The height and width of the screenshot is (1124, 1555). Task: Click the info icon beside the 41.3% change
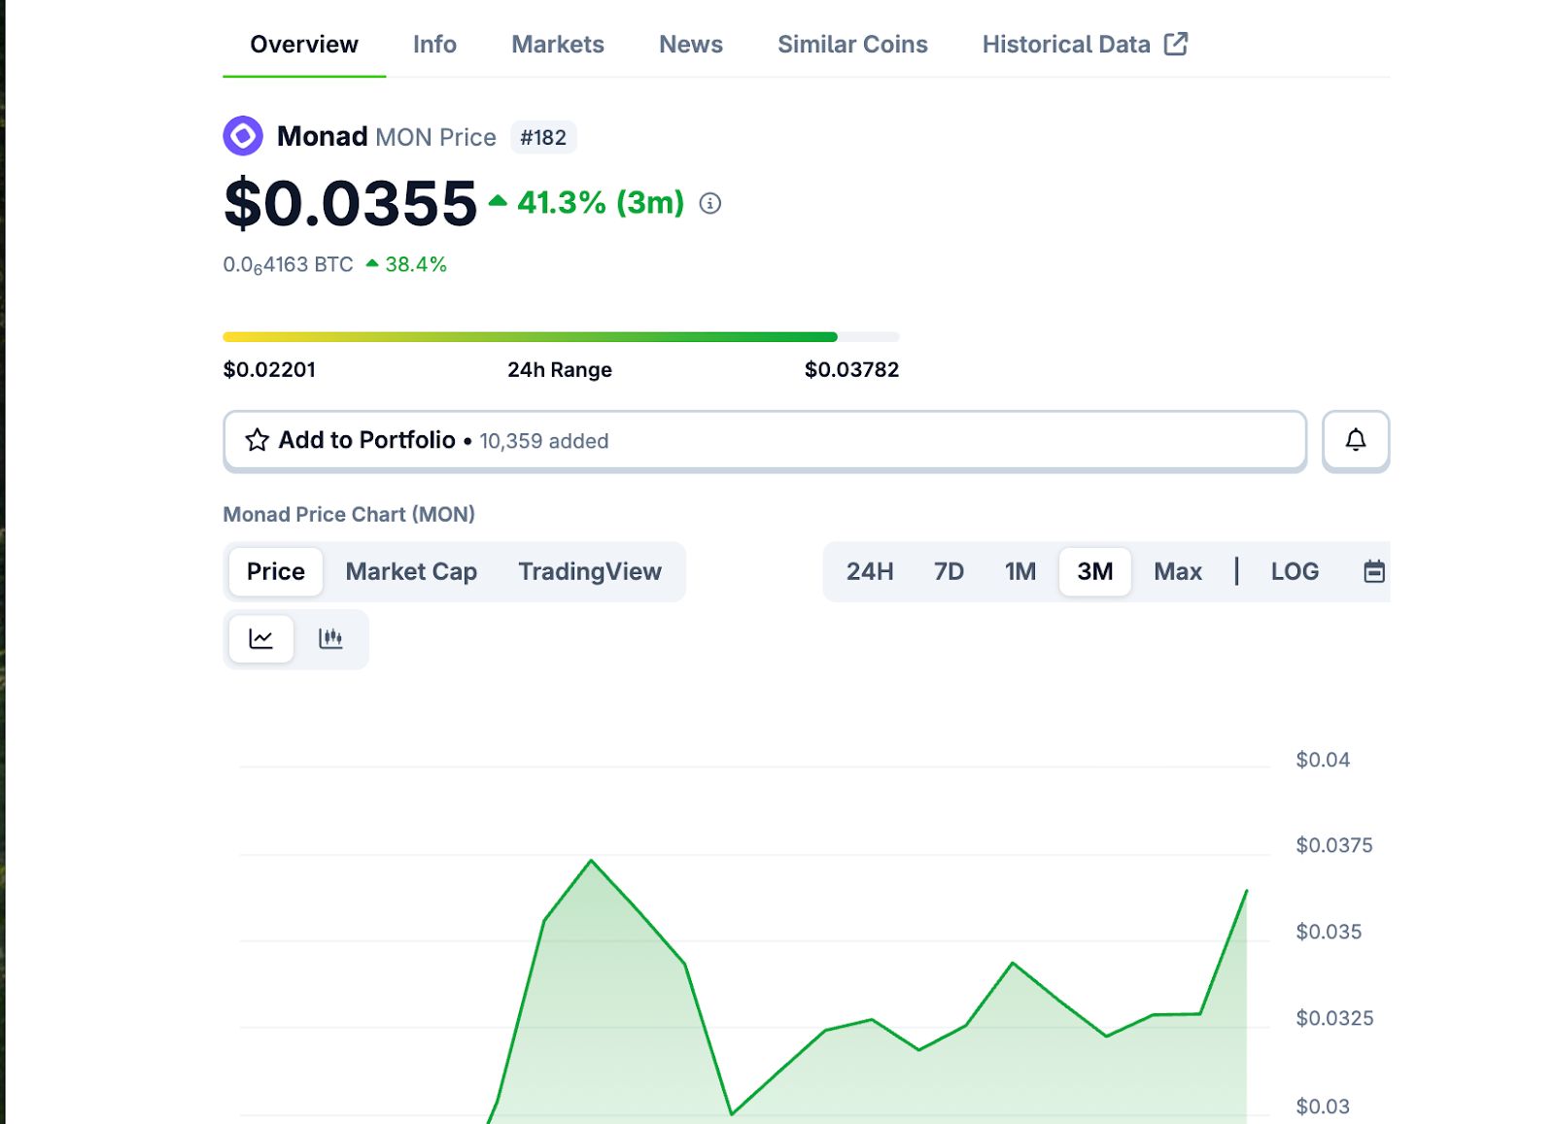710,204
